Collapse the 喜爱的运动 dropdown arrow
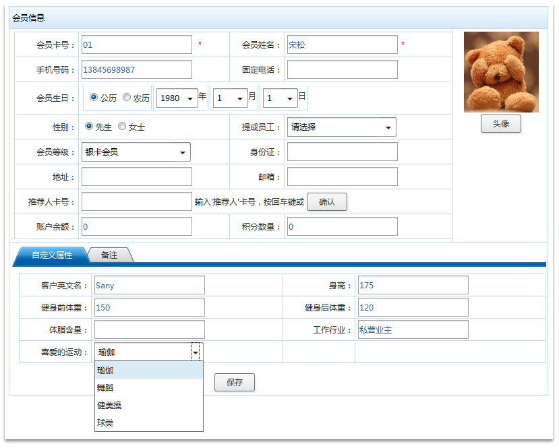The image size is (559, 448). (x=196, y=352)
